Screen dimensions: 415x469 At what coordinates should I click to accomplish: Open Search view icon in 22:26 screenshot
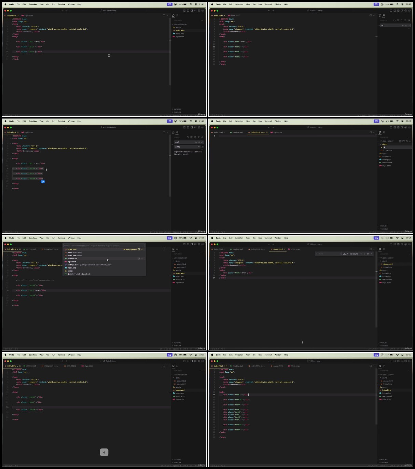[x=384, y=366]
